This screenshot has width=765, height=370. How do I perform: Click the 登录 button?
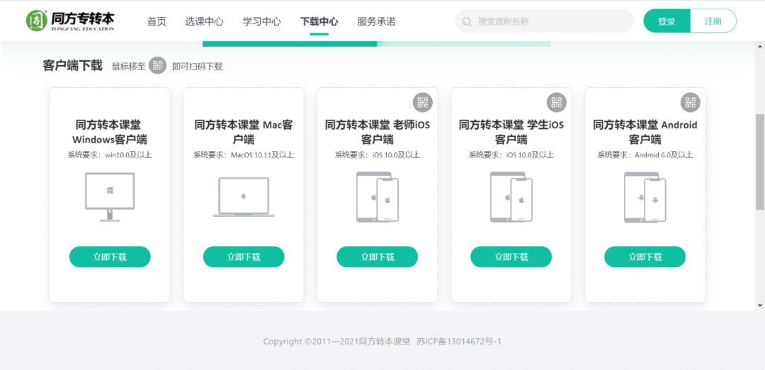coord(667,21)
